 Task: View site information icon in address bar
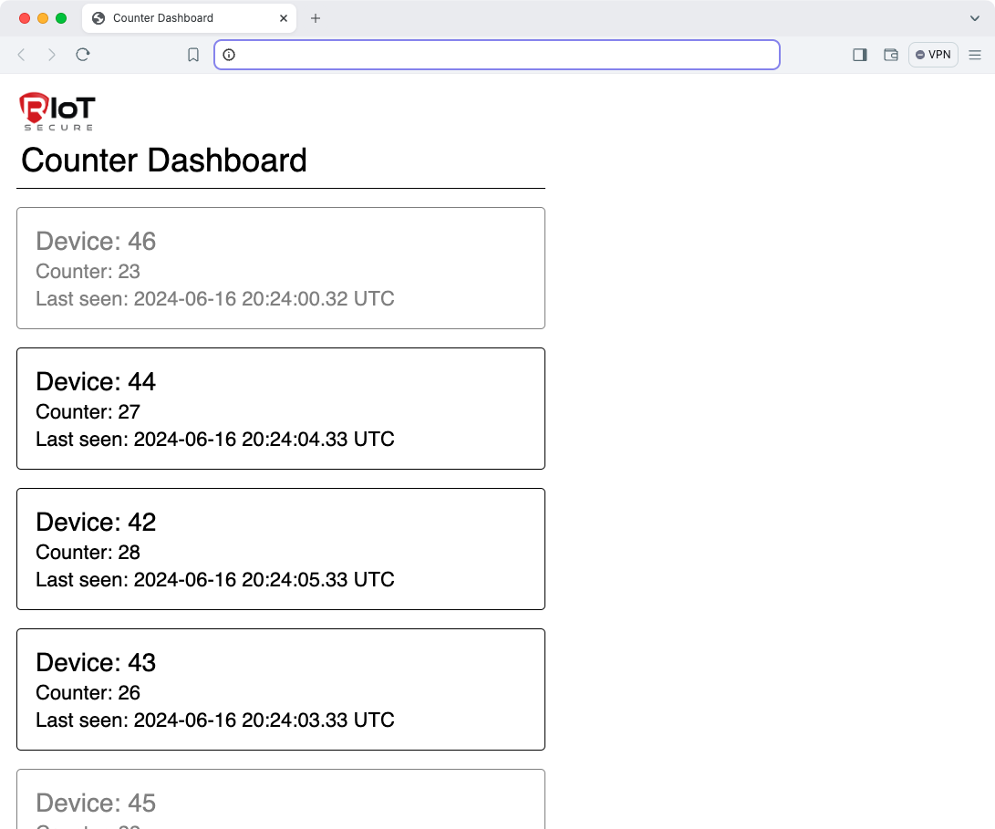(229, 55)
